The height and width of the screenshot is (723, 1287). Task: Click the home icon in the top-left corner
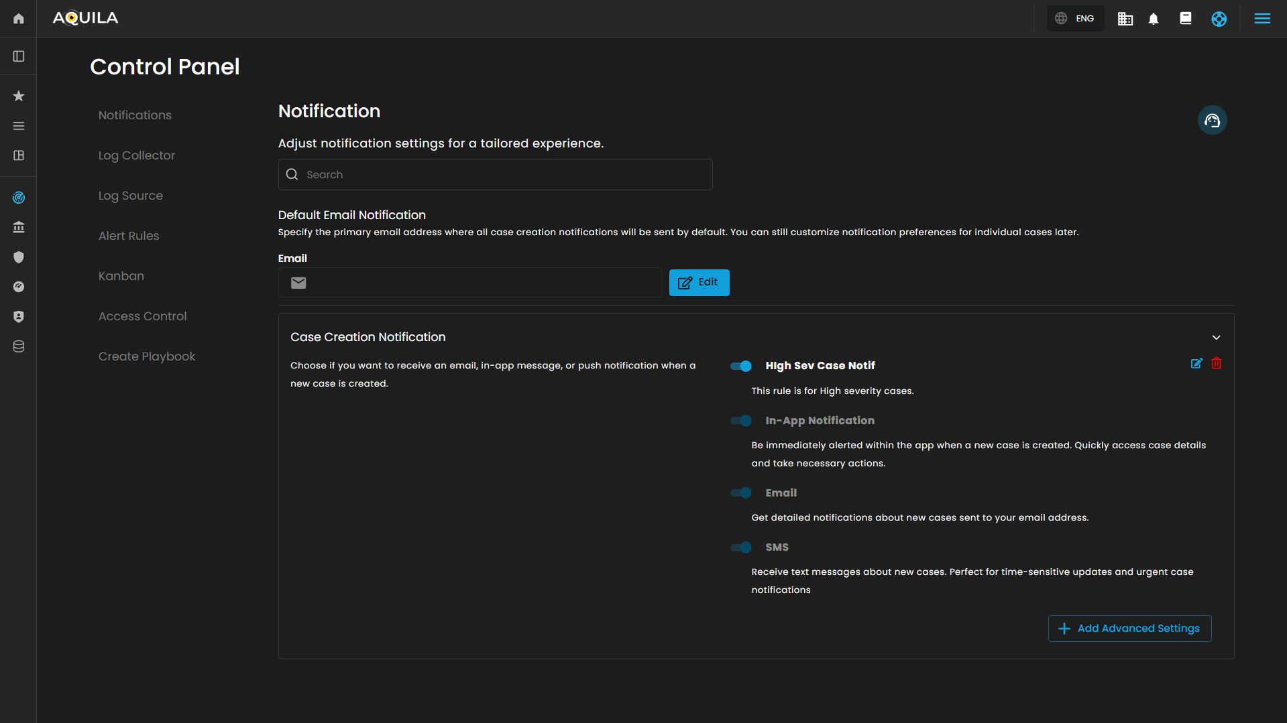point(19,19)
